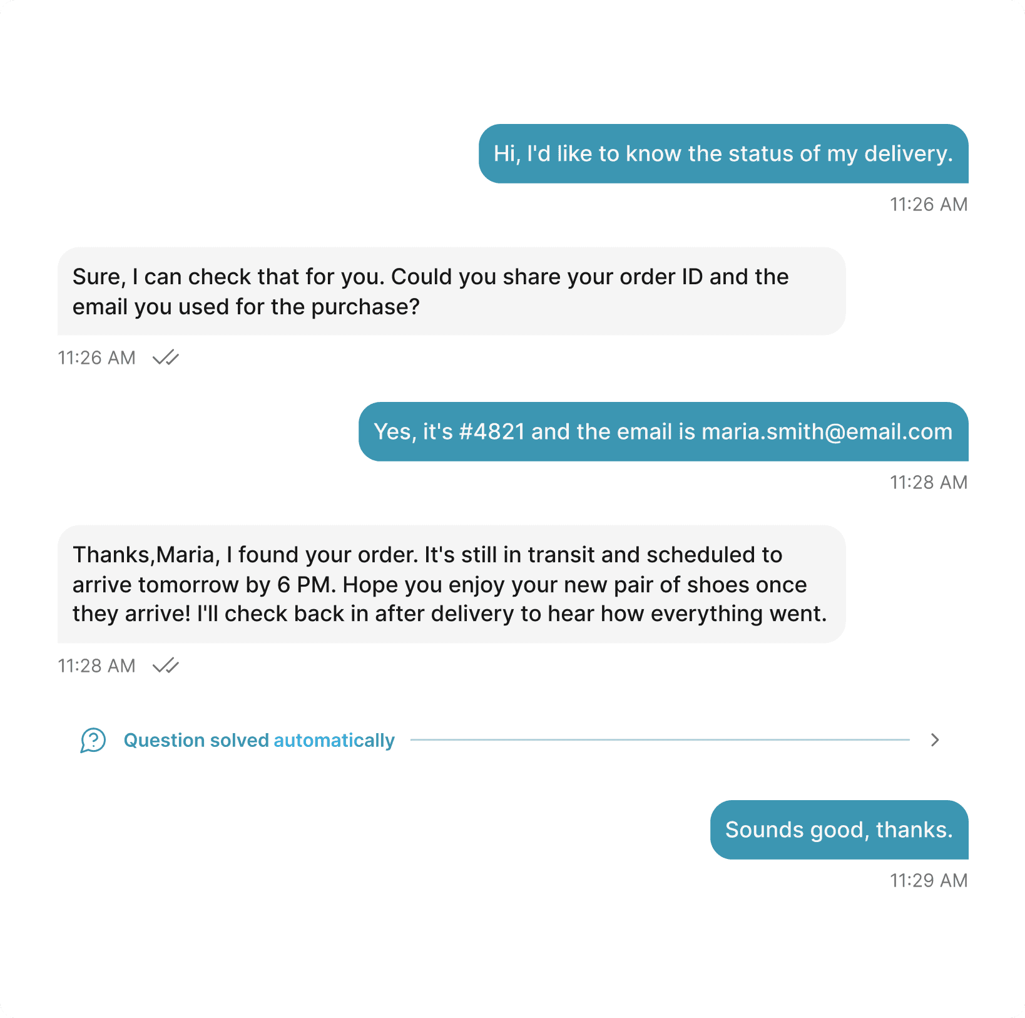The height and width of the screenshot is (1018, 1025).
Task: Click the double-check receipt beside 11:28 AM
Action: pos(166,666)
